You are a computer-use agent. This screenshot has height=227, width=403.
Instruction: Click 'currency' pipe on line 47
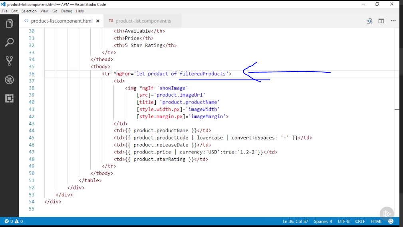(191, 152)
